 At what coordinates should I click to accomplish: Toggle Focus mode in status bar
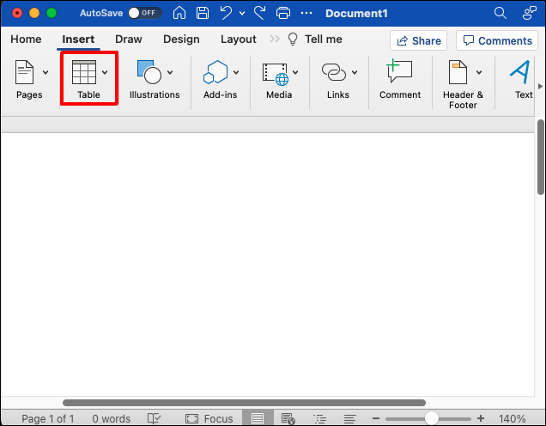(209, 418)
